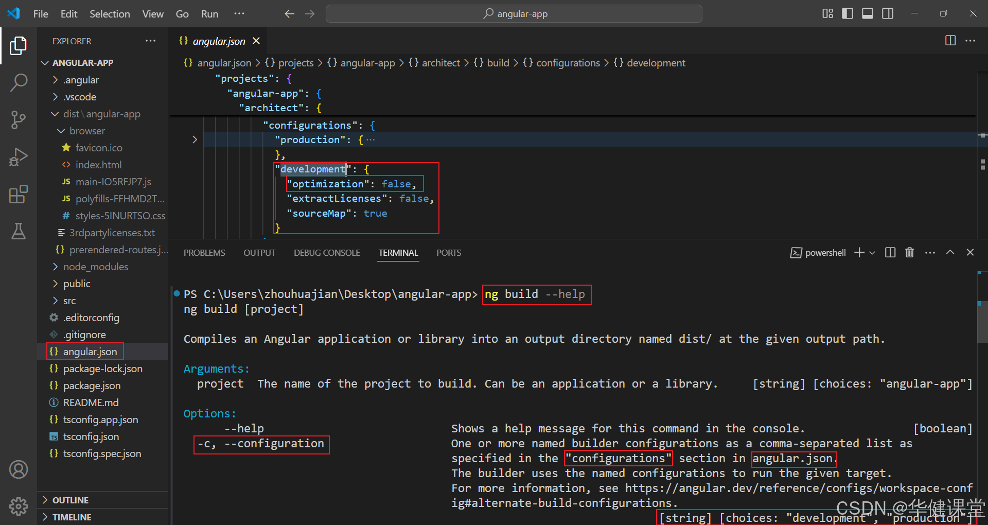
Task: Select architect in the breadcrumb
Action: (x=434, y=63)
